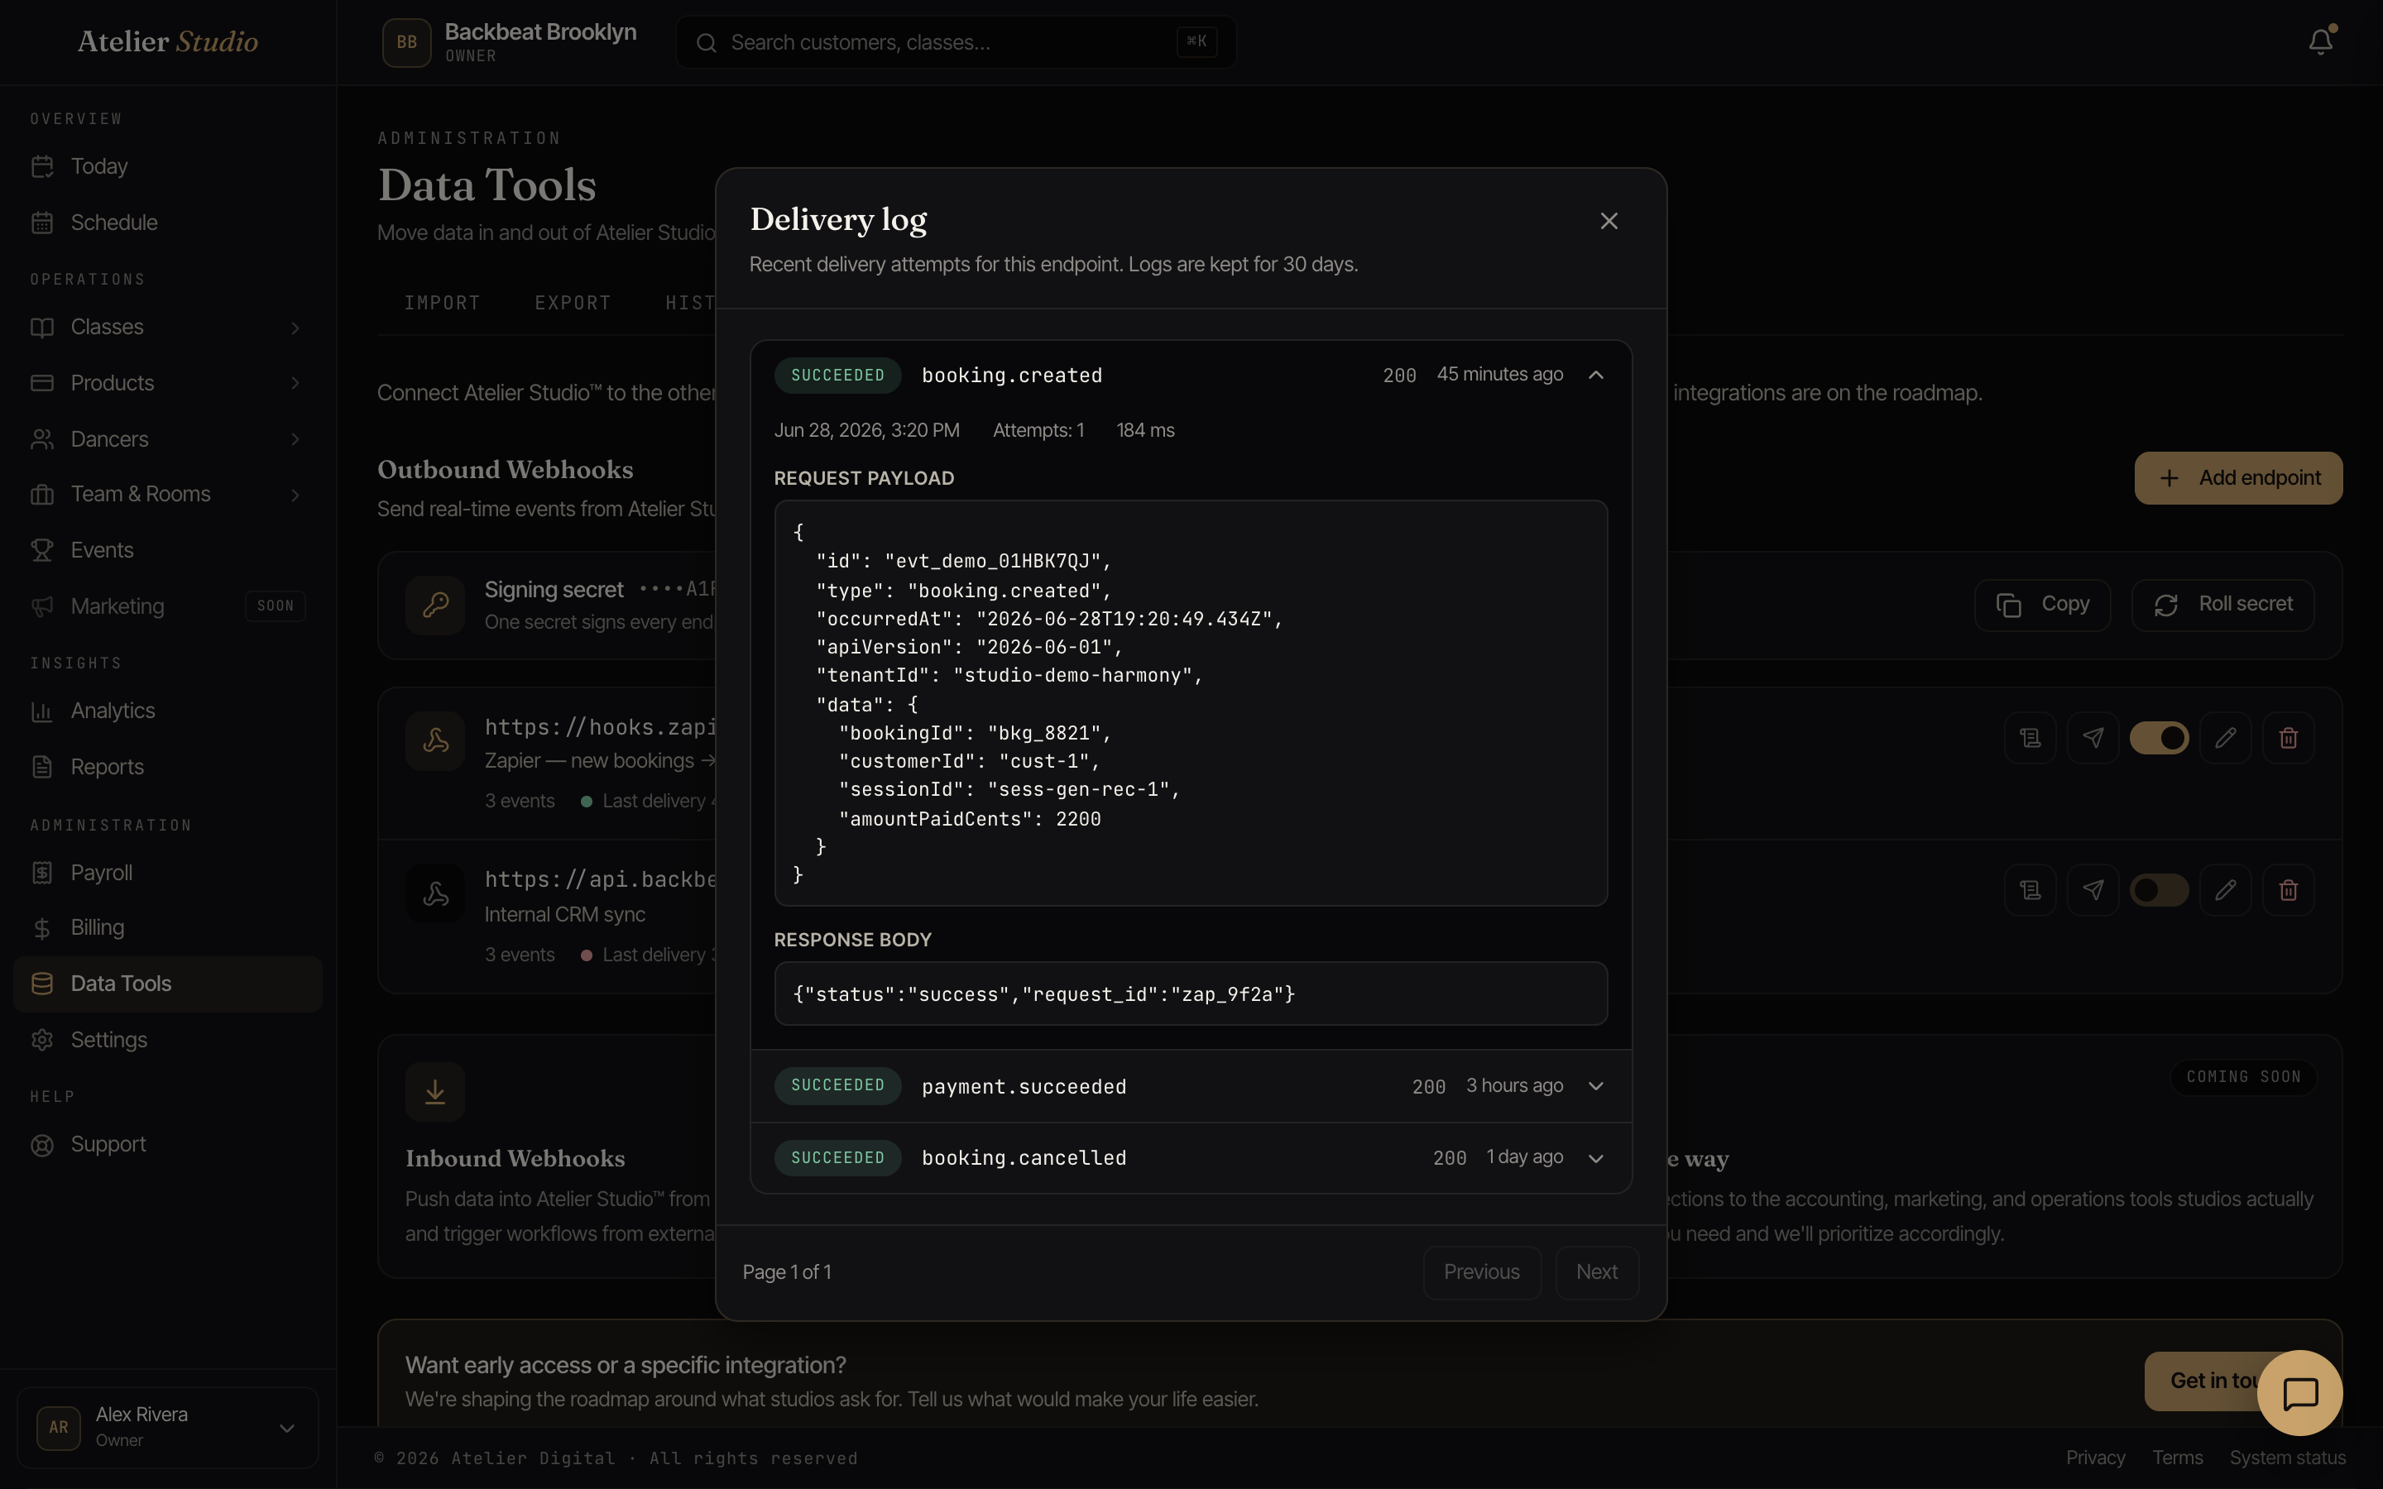
Task: Focus the Search customers, classes field
Action: point(955,42)
